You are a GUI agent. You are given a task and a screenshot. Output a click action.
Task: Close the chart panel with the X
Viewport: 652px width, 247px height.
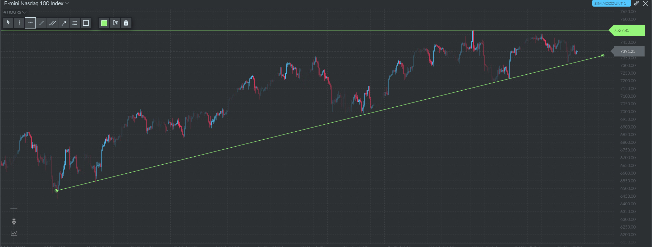645,3
